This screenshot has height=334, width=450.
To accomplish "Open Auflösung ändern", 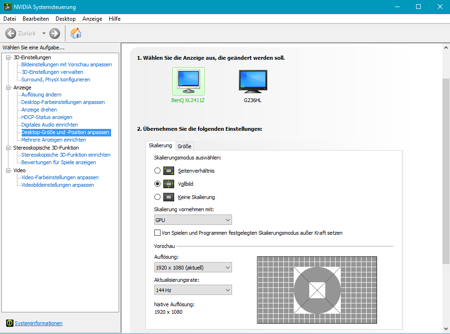I will click(x=41, y=95).
